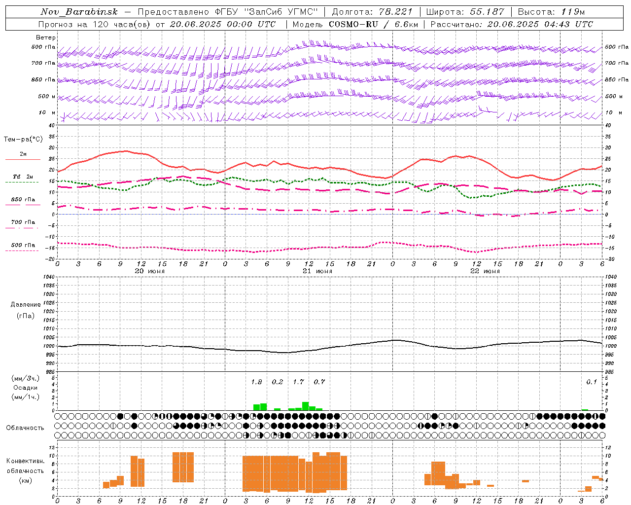Click the "(км)" convective cloud unit

[x=25, y=480]
